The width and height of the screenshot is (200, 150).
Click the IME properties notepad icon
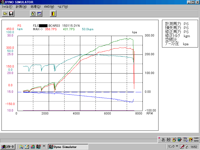click(x=185, y=139)
